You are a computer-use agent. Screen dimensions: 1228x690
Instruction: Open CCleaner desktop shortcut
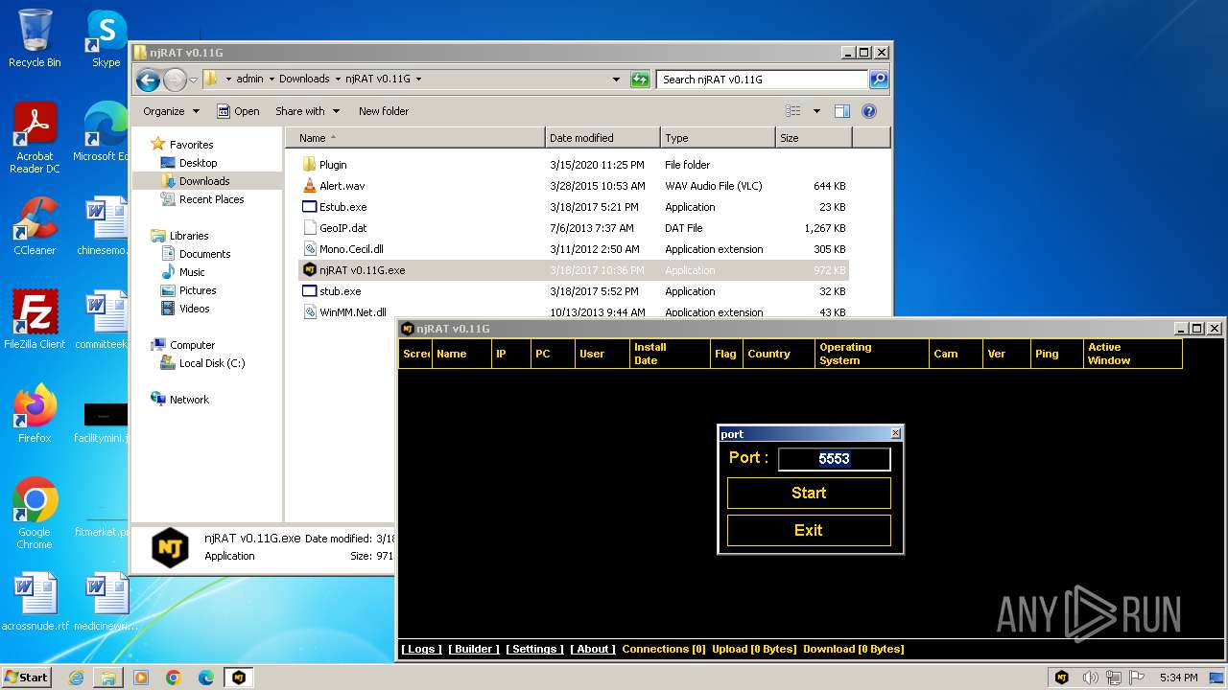(x=35, y=225)
